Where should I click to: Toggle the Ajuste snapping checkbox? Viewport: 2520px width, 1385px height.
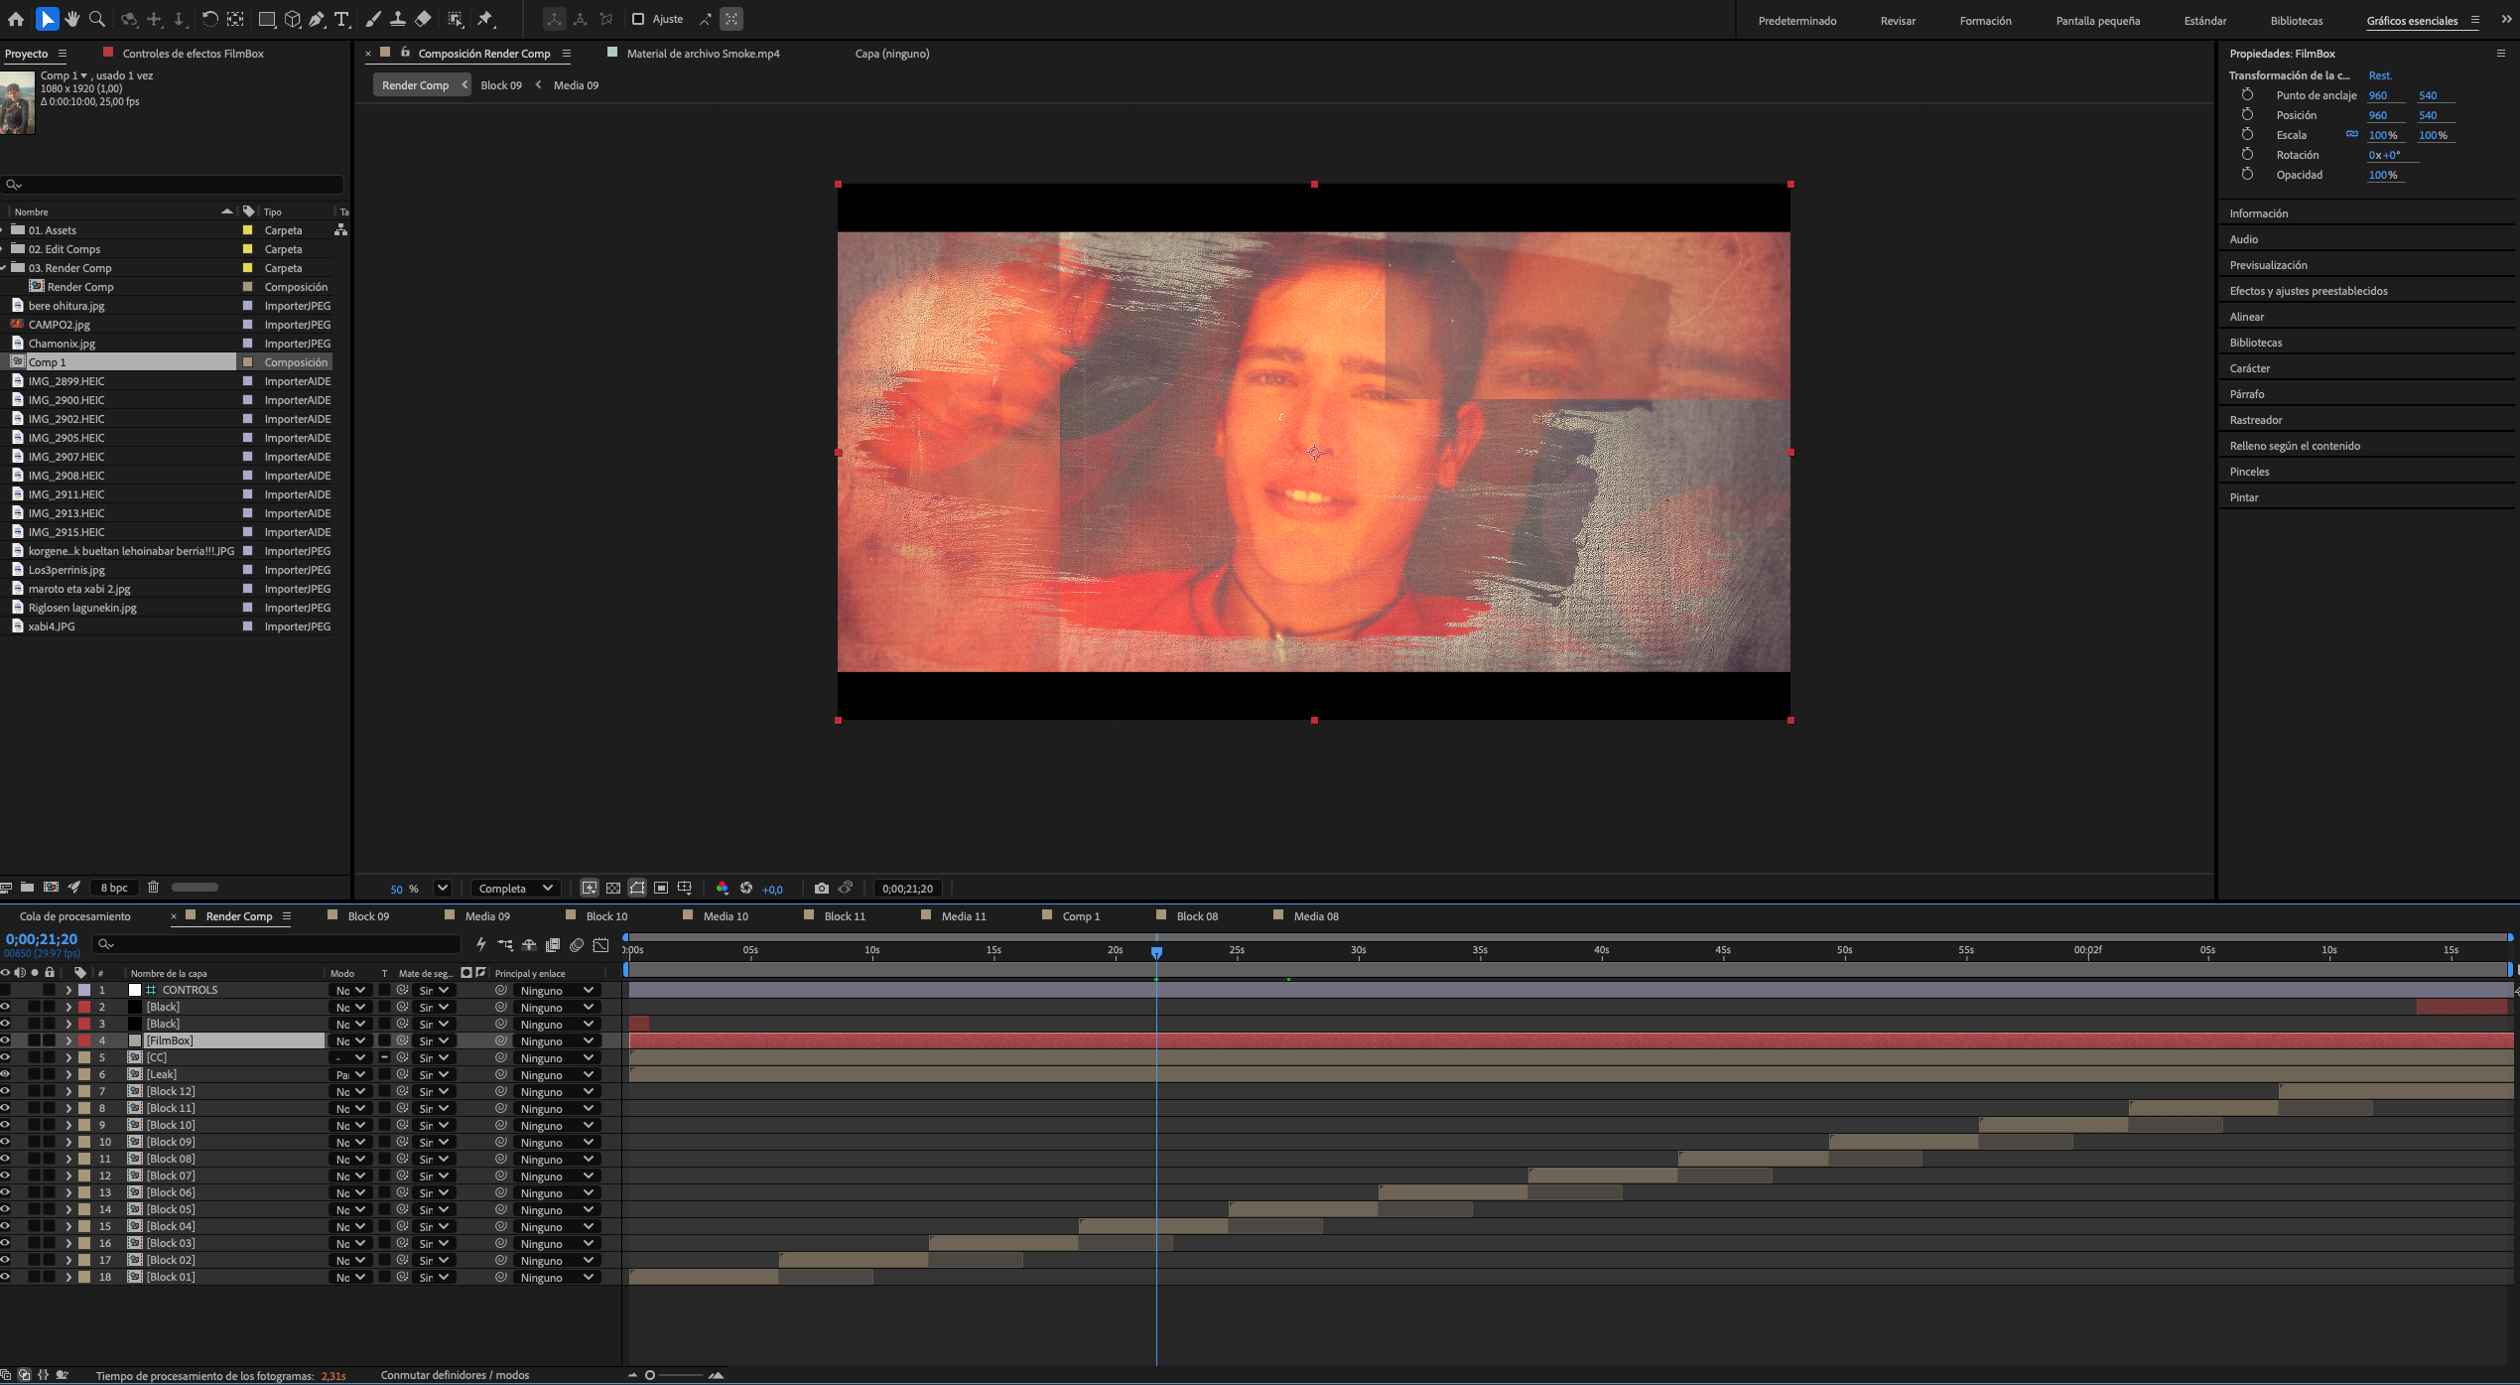click(638, 19)
